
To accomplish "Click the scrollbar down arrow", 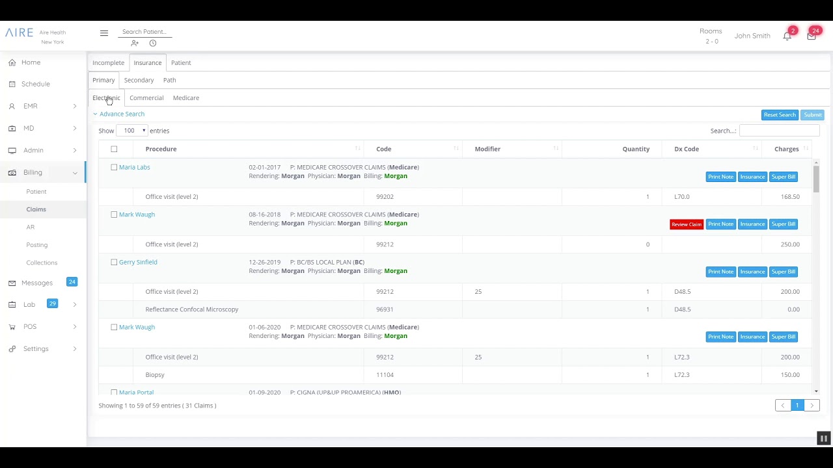I will point(816,391).
